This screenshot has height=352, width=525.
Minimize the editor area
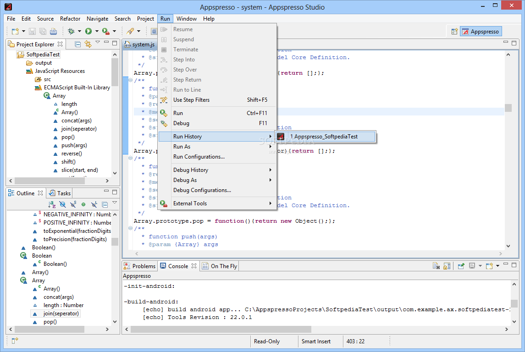tap(506, 42)
